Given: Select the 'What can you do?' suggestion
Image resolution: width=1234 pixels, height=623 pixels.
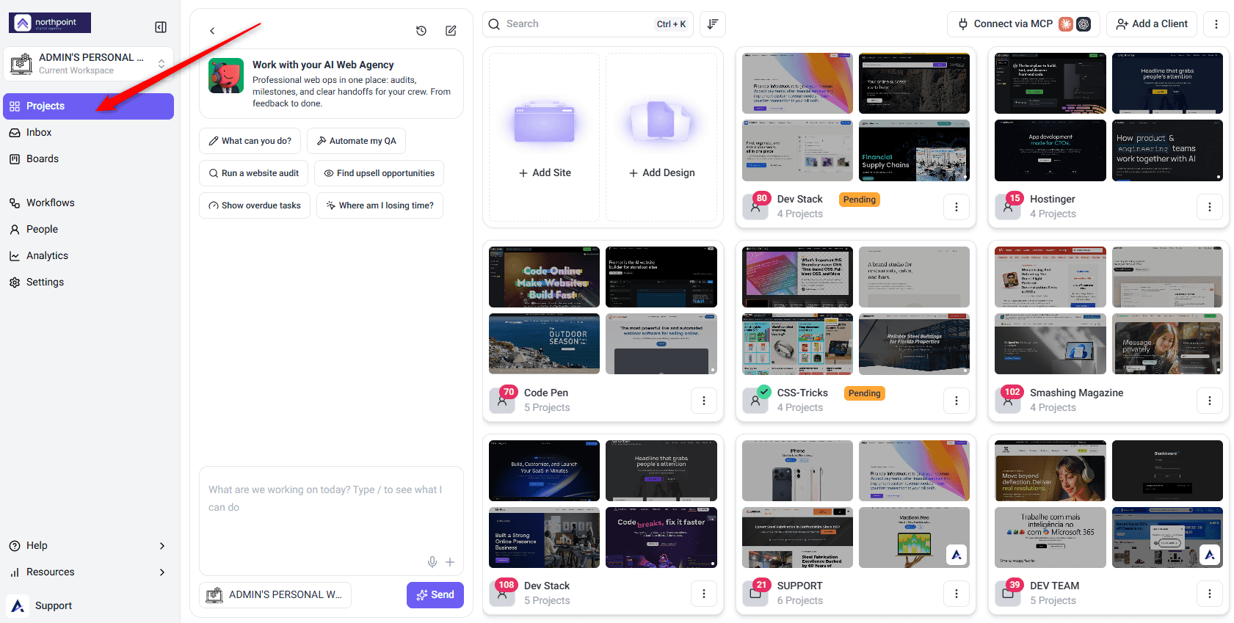Looking at the screenshot, I should coord(250,141).
